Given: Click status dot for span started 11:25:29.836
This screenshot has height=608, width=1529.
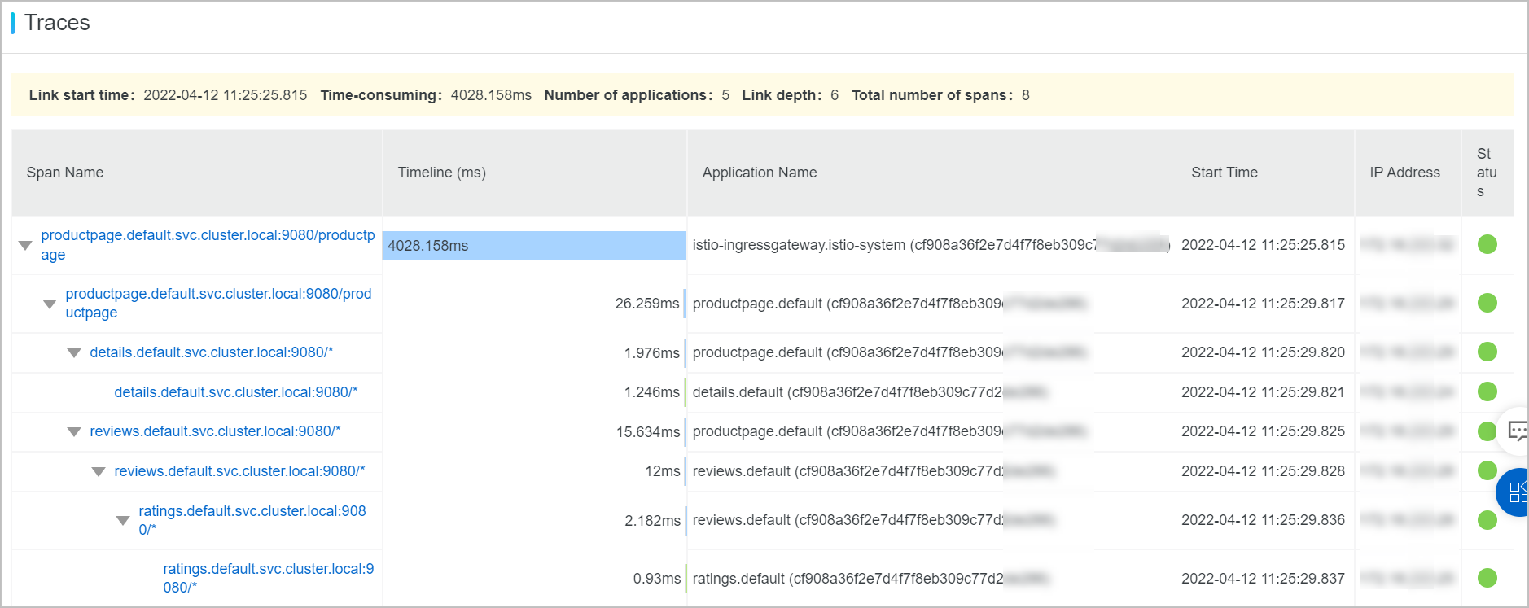Looking at the screenshot, I should tap(1487, 519).
